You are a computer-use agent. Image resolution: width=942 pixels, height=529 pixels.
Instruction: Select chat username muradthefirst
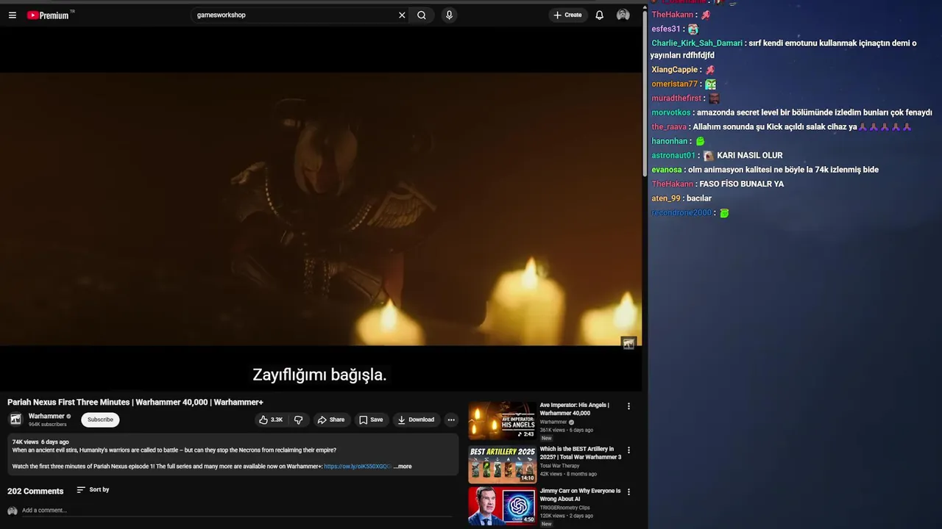676,98
